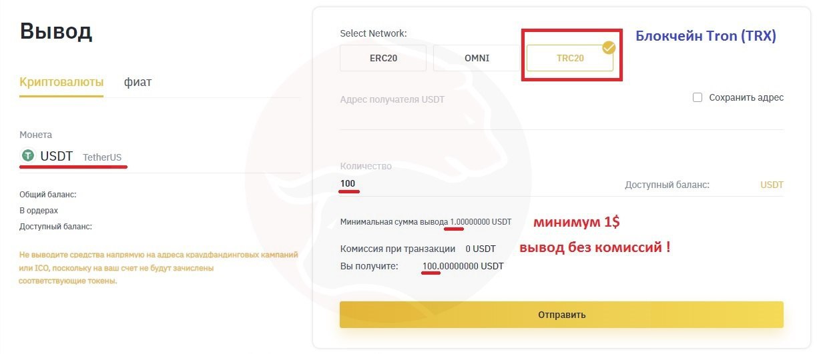The width and height of the screenshot is (819, 354).
Task: Click the yellow USDT max-balance link
Action: coord(772,185)
